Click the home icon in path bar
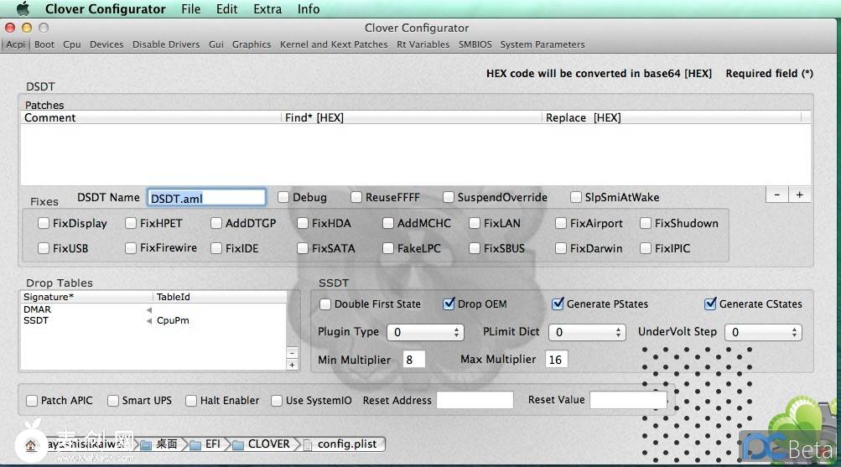This screenshot has width=841, height=467. click(x=30, y=445)
